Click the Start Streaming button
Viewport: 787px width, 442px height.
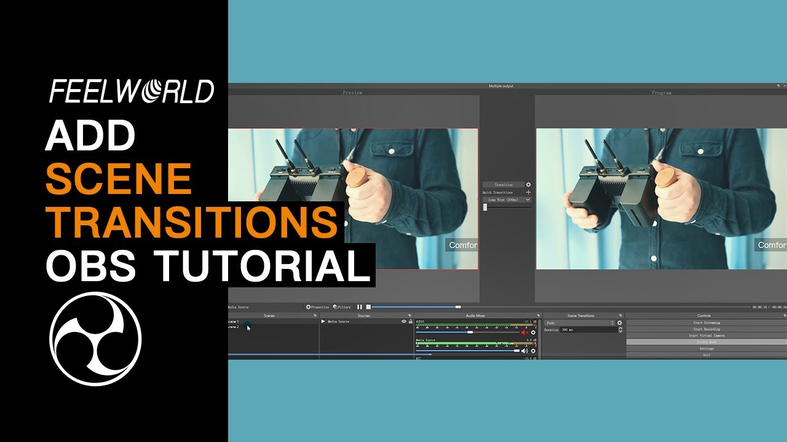(706, 323)
